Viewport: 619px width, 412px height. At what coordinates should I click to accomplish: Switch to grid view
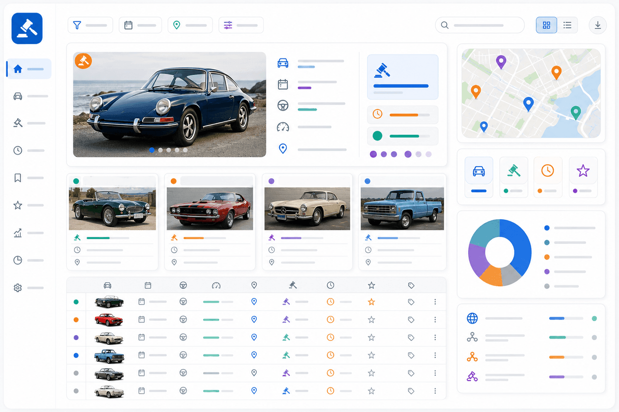546,25
